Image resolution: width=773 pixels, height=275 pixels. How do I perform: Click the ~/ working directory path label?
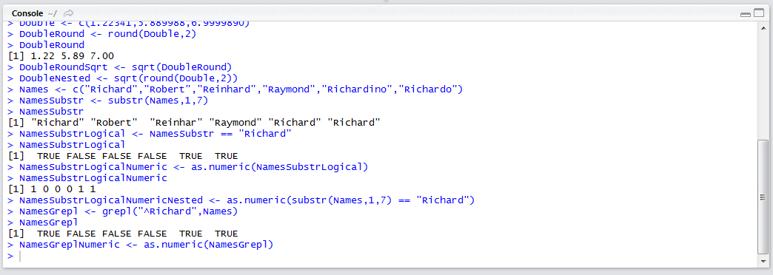click(x=53, y=13)
